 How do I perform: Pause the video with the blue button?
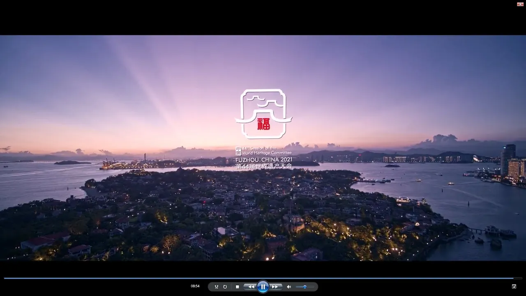pyautogui.click(x=263, y=287)
